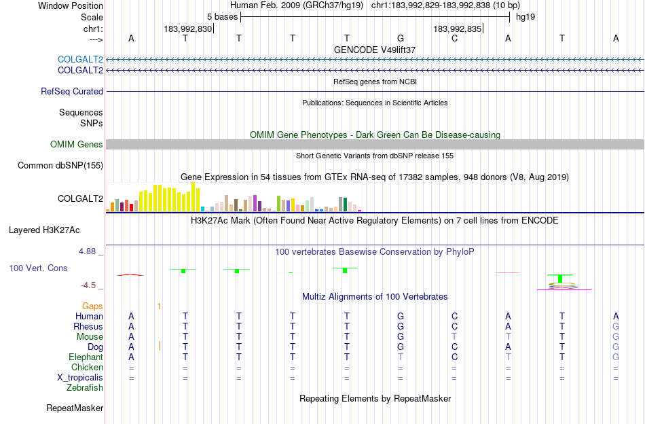Open 'Repeating Elements by RepeatMasker' track title
The image size is (645, 424).
pyautogui.click(x=375, y=398)
